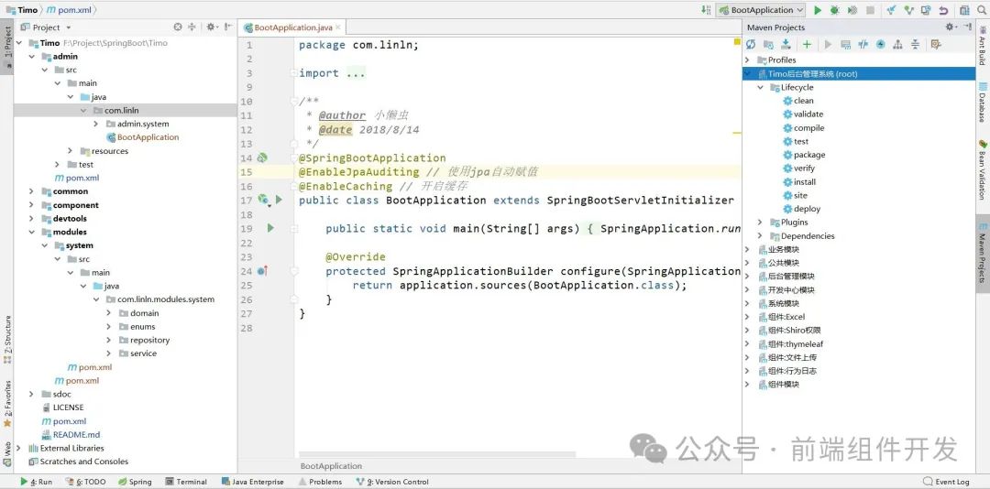This screenshot has height=489, width=990.
Task: Open the Project Structure icon in the toolbar
Action: click(964, 10)
